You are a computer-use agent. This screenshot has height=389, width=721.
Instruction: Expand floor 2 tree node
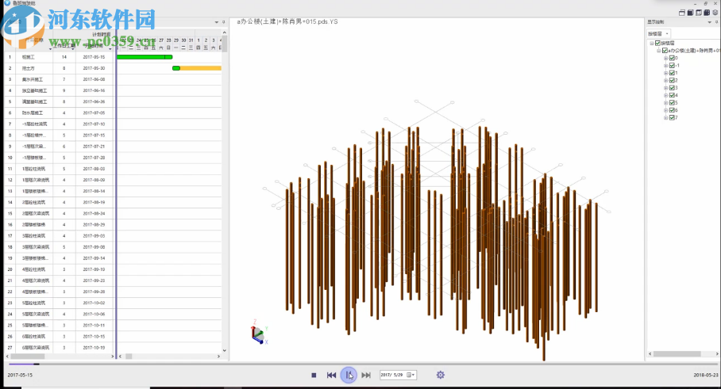pos(666,80)
